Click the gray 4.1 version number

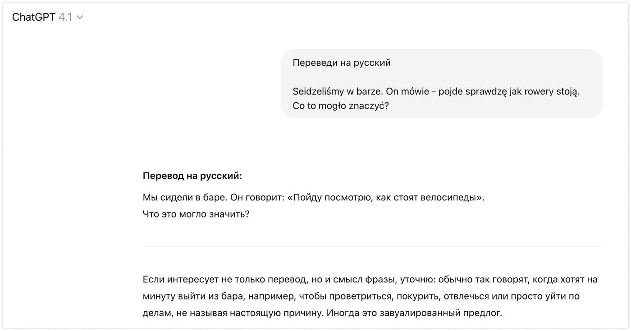[65, 17]
